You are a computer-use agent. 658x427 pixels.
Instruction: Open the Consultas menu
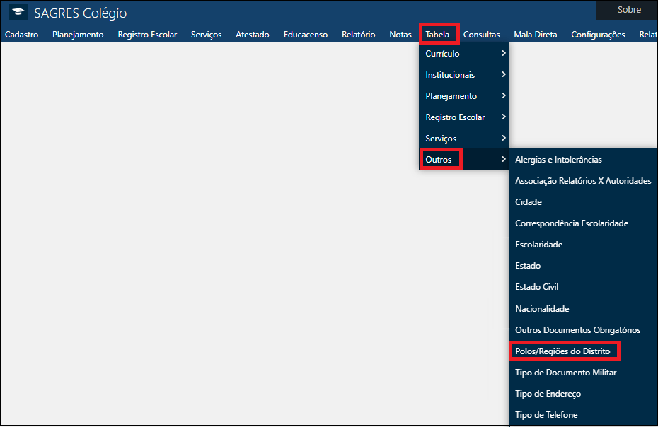(481, 34)
